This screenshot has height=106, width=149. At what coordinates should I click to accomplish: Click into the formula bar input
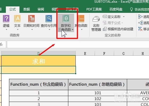point(78,44)
